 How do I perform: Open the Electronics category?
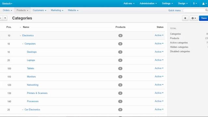[x=28, y=35]
